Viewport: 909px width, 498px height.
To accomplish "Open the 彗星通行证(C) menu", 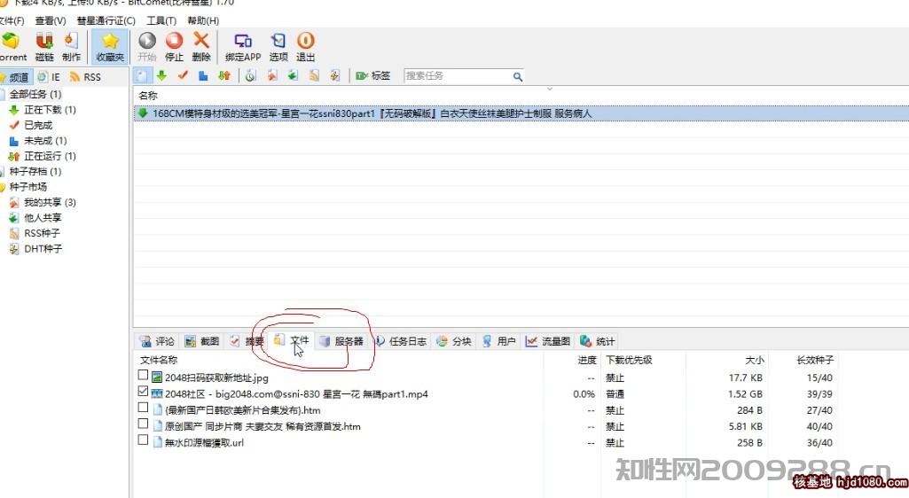I will (106, 21).
